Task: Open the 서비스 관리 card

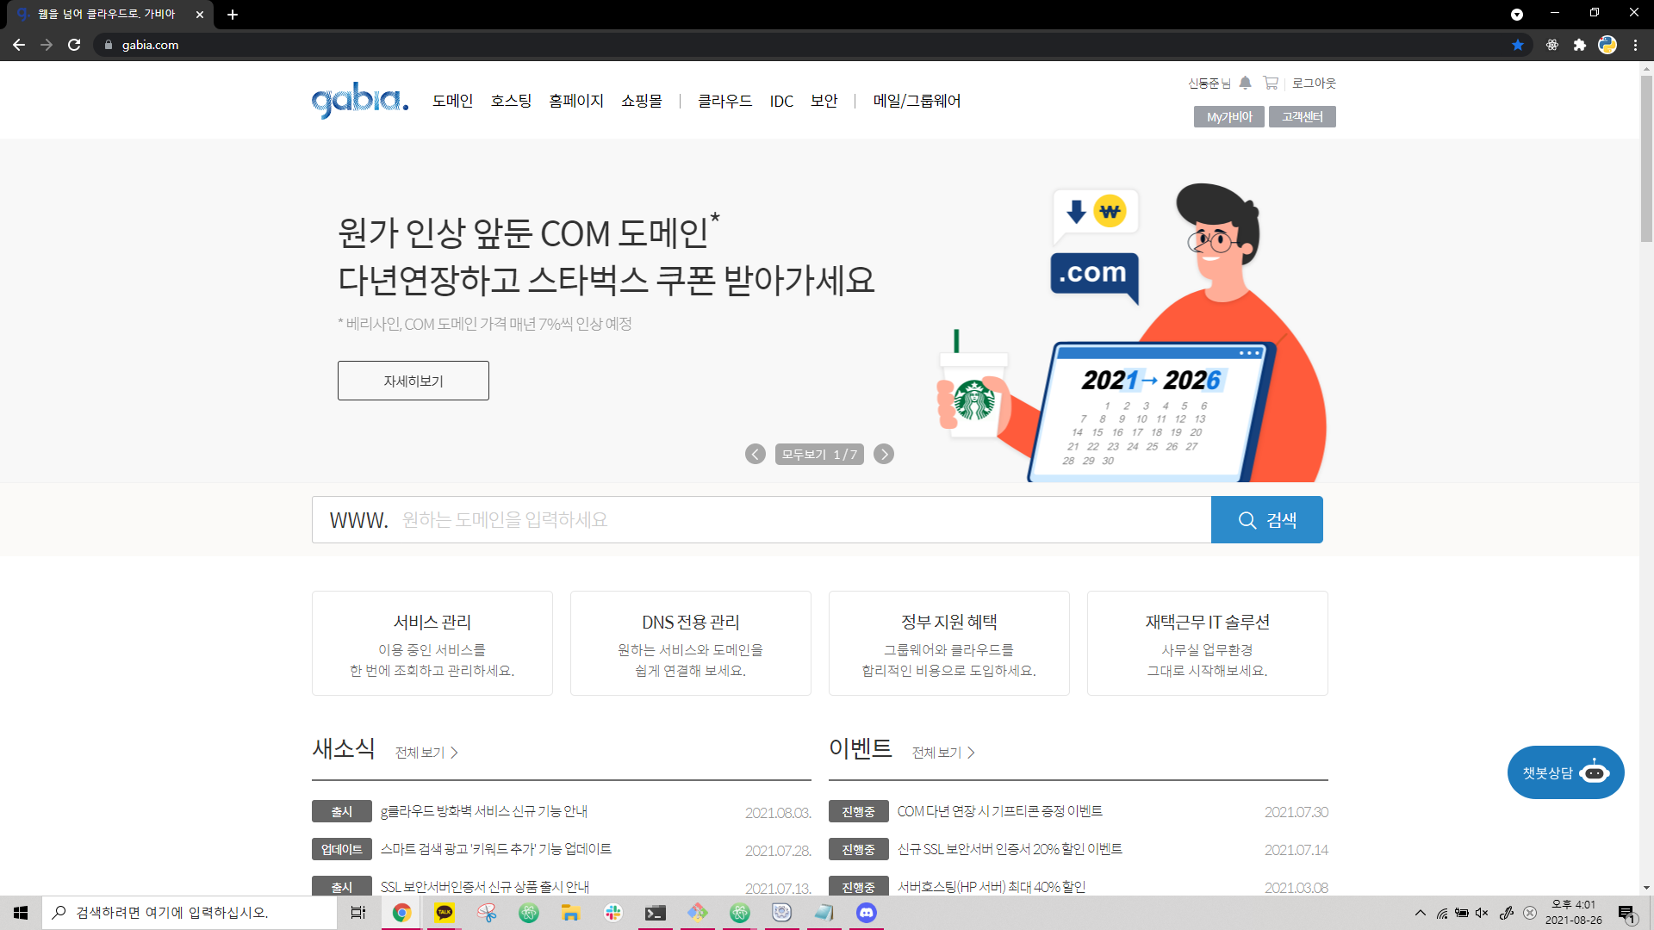Action: click(x=432, y=643)
